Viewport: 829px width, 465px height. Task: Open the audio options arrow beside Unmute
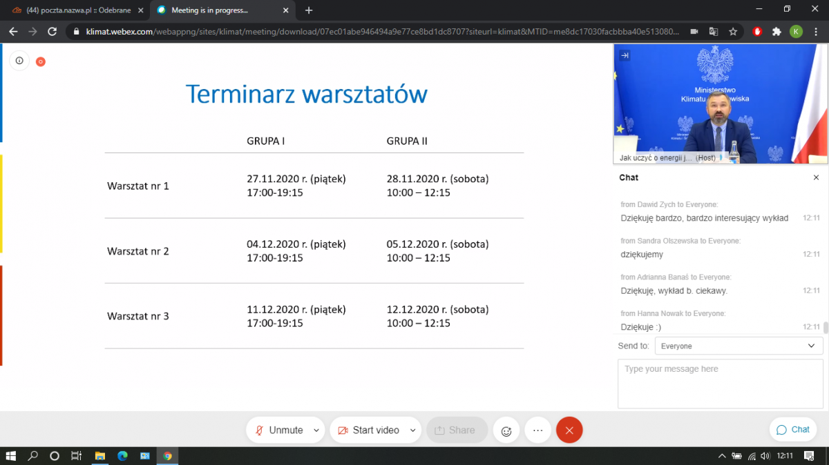tap(316, 430)
